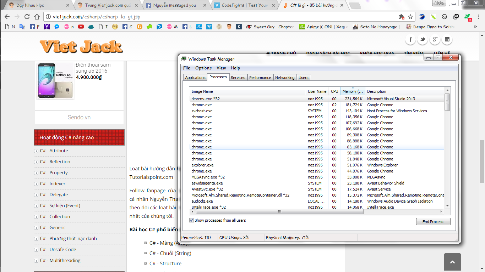485x272 pixels.
Task: Switch to the CodeFights browser tab
Action: coord(244,5)
